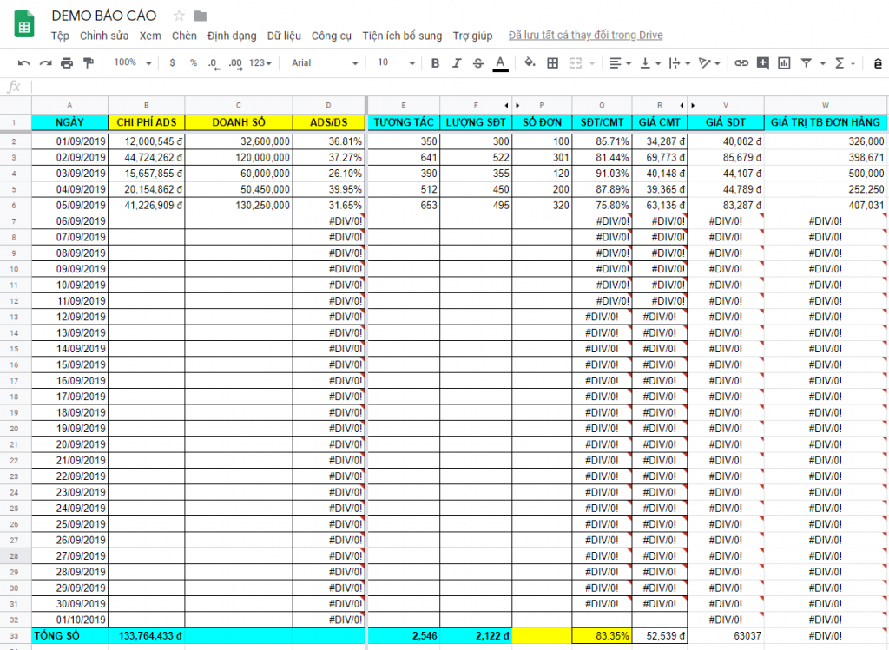Open the Trợ giúp menu
The height and width of the screenshot is (650, 889).
[x=473, y=36]
